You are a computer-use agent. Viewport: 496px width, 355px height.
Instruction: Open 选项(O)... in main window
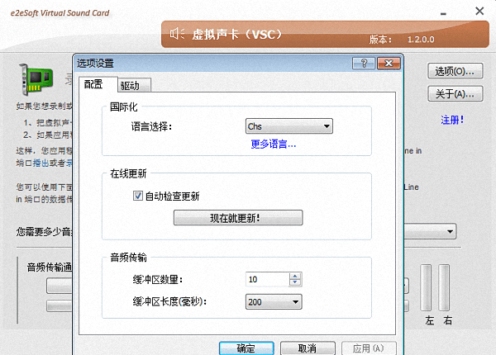(x=455, y=71)
